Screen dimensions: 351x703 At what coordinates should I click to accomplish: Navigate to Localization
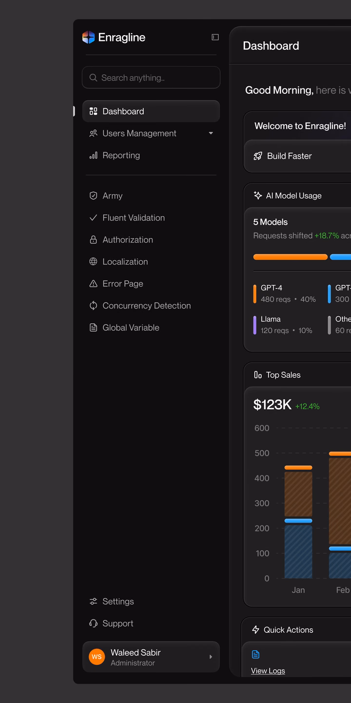pyautogui.click(x=151, y=262)
